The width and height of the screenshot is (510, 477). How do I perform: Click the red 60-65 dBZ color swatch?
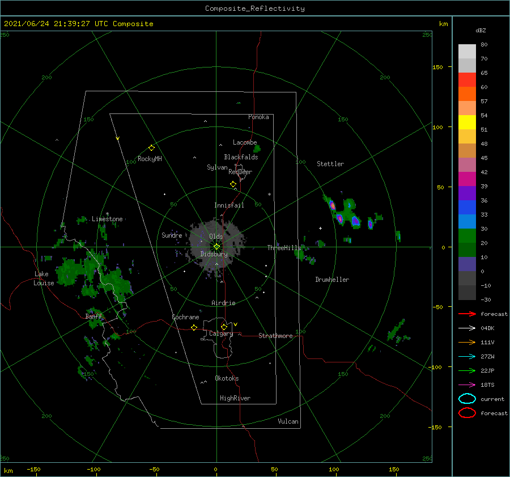(467, 79)
